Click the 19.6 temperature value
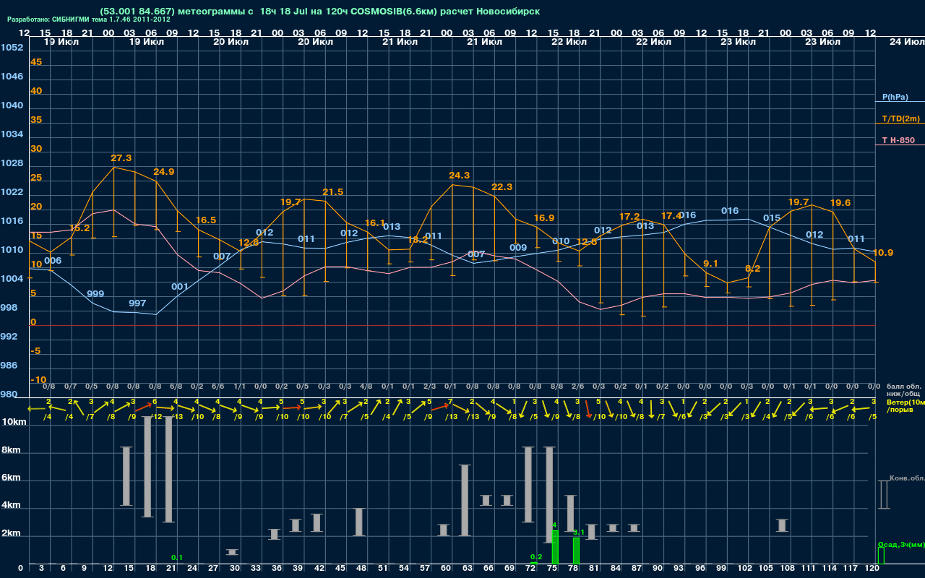The width and height of the screenshot is (925, 578). click(840, 203)
